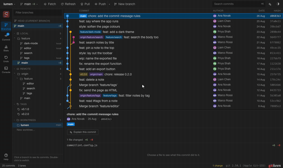
Task: Click the red app logo icon
Action: (6, 14)
